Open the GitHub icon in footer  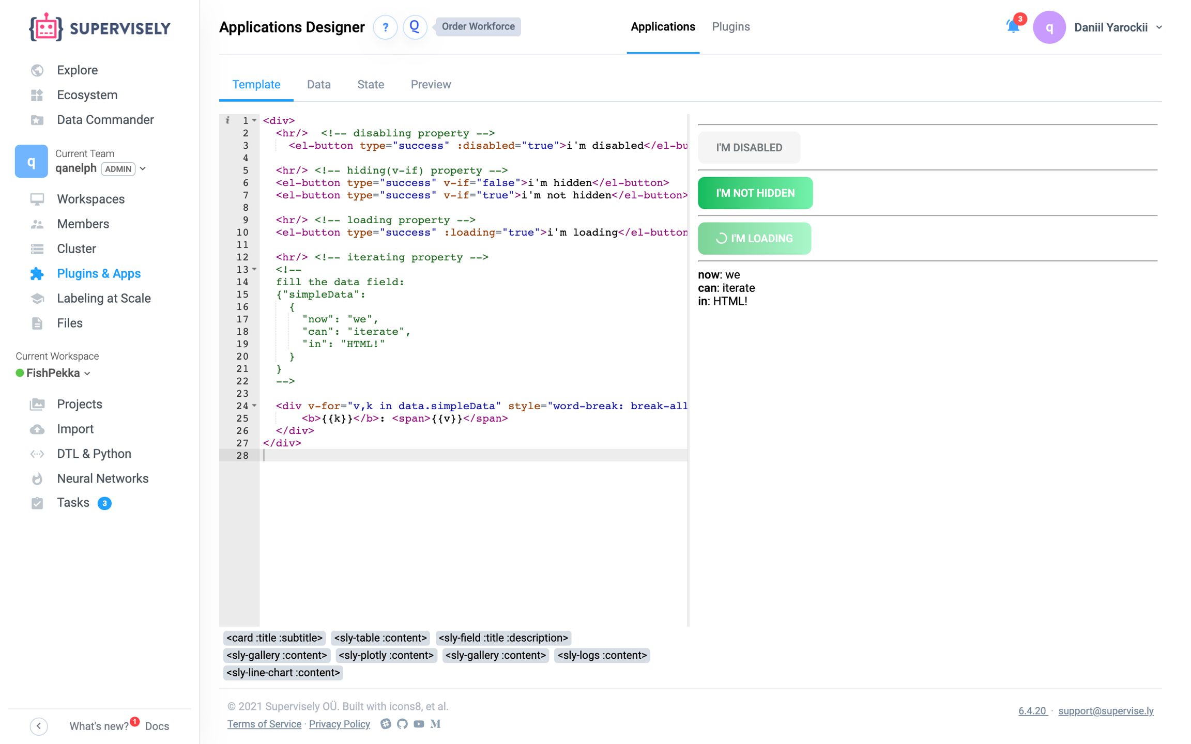tap(402, 724)
